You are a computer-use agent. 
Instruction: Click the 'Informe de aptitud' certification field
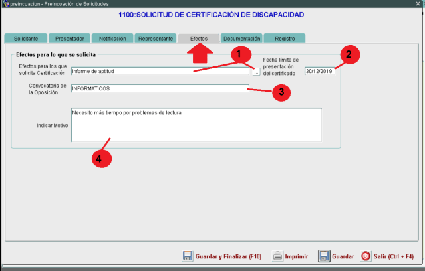pyautogui.click(x=160, y=72)
